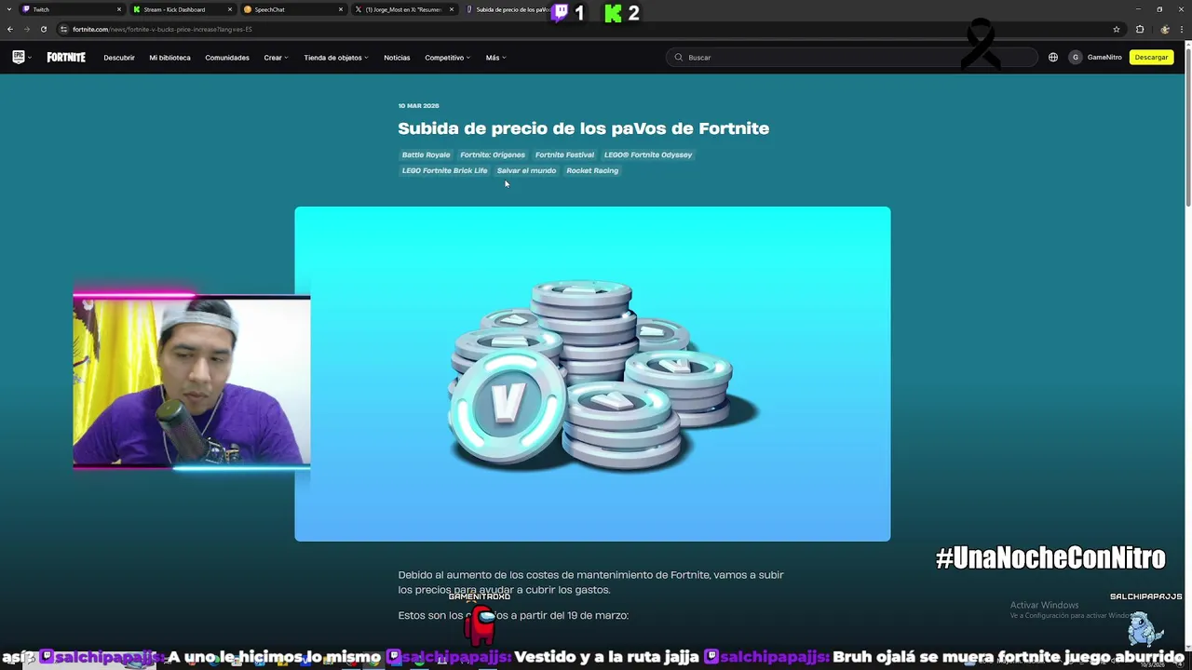Open Comunidades in the navigation bar
This screenshot has height=670, width=1192.
point(227,58)
